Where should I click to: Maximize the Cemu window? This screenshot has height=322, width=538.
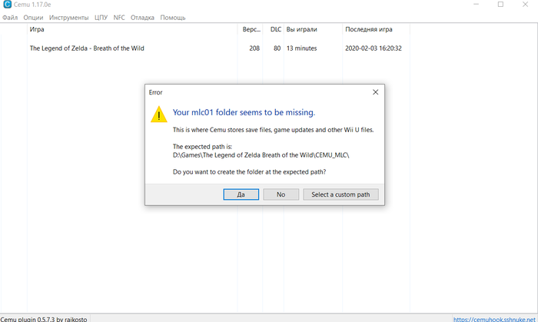click(500, 5)
